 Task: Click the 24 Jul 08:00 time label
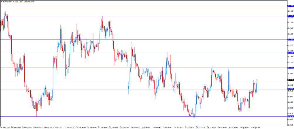[211, 128]
